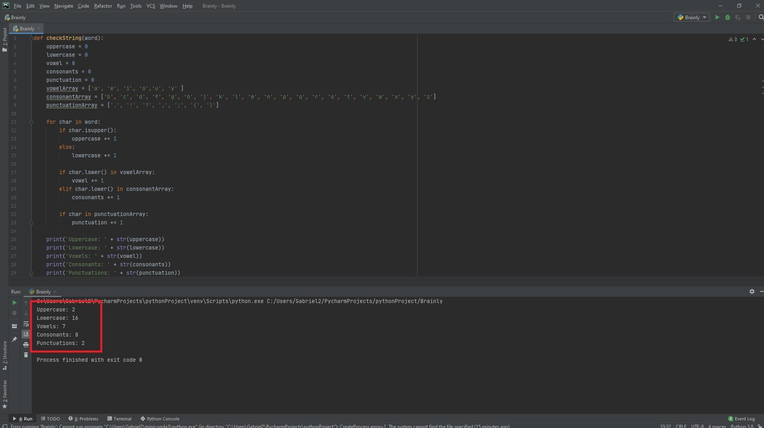Collapse the checkString function fold marker
Screen dimensions: 764x428
pyautogui.click(x=31, y=38)
